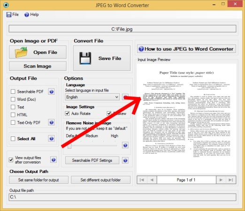Open help icon beside View output files
The image size is (245, 211).
click(54, 160)
